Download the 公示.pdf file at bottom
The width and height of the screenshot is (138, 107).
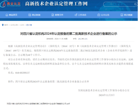point(38,104)
